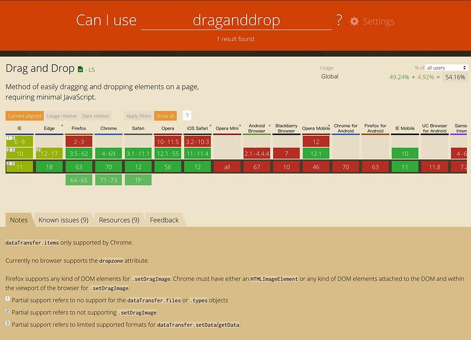
Task: Click the Opera Mini column header
Action: point(227,128)
